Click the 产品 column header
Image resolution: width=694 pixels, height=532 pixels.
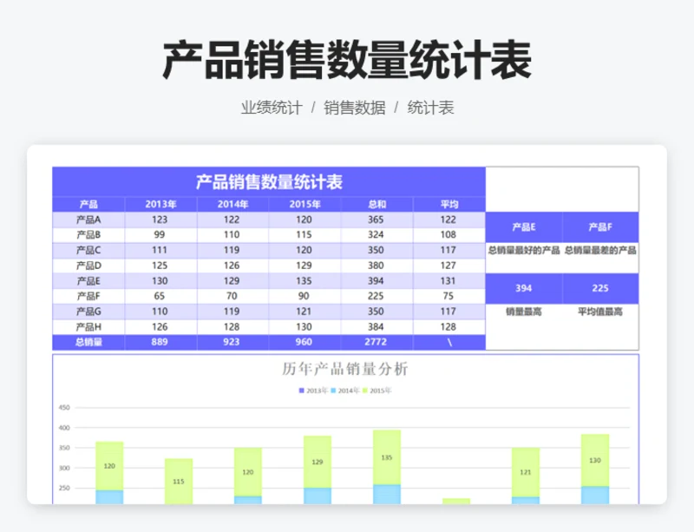(x=88, y=204)
